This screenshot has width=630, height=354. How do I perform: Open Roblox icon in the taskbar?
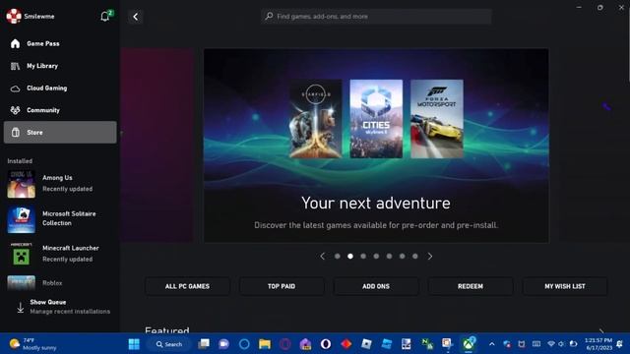[366, 344]
